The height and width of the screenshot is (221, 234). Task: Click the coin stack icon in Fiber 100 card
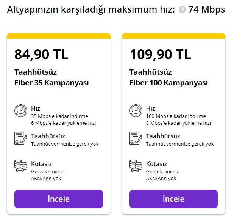136,166
